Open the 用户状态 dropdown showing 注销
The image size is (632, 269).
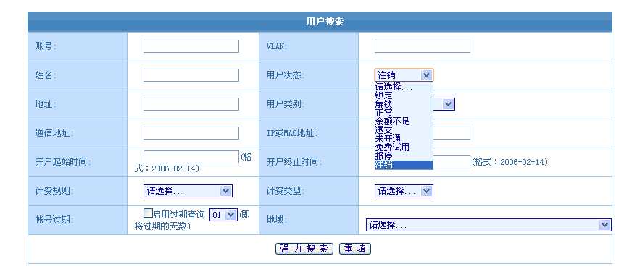pyautogui.click(x=404, y=75)
